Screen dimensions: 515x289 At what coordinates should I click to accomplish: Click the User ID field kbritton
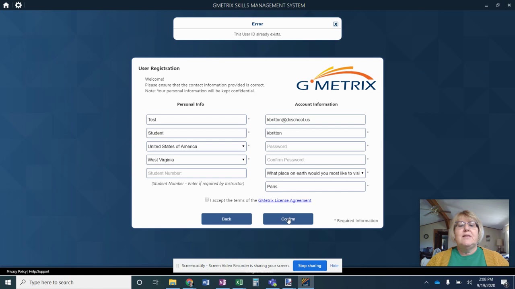[315, 133]
